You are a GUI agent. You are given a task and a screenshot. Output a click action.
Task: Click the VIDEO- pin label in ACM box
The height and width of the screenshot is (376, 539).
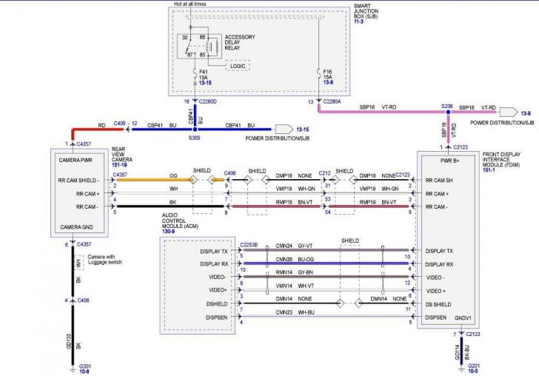[x=217, y=277]
